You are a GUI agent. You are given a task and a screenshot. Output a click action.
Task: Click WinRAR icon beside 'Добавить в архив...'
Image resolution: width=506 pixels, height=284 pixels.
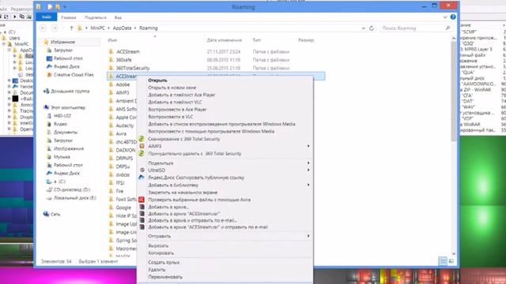click(142, 207)
